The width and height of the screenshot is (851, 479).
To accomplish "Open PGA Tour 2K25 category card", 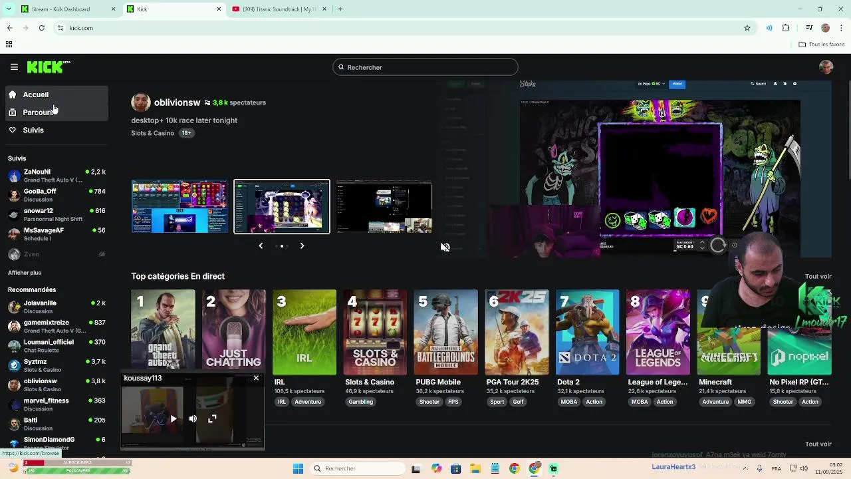I will pyautogui.click(x=517, y=332).
